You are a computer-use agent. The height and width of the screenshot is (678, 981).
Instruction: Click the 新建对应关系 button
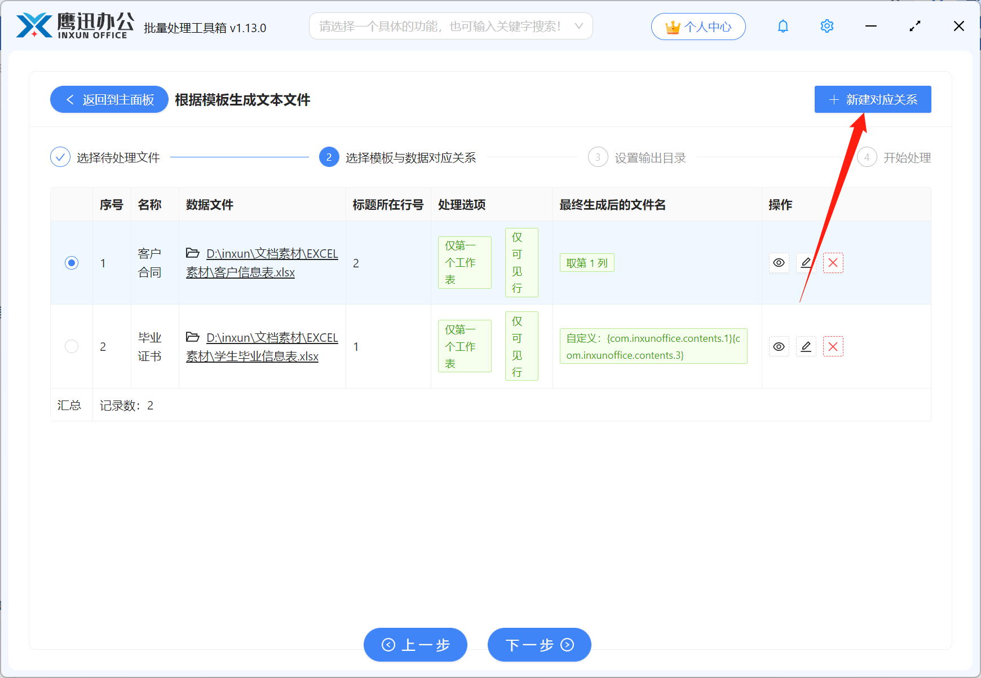(872, 99)
